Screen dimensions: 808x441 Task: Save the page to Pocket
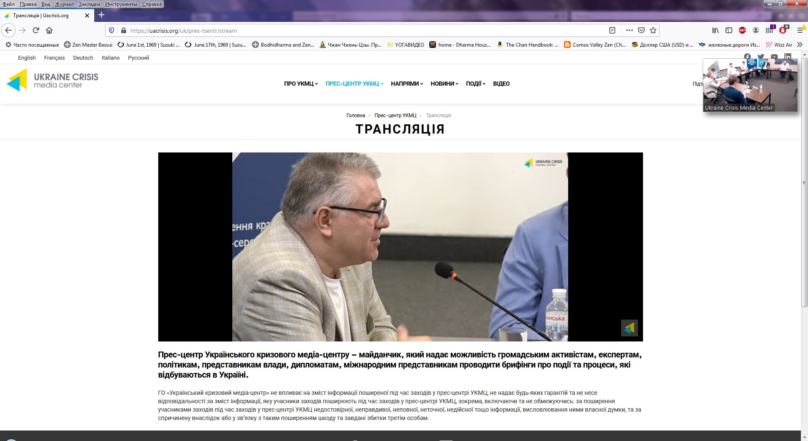(641, 30)
